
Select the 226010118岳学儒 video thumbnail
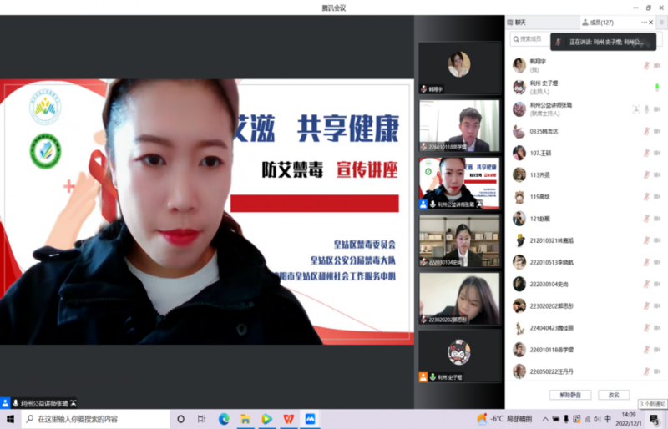[x=458, y=125]
